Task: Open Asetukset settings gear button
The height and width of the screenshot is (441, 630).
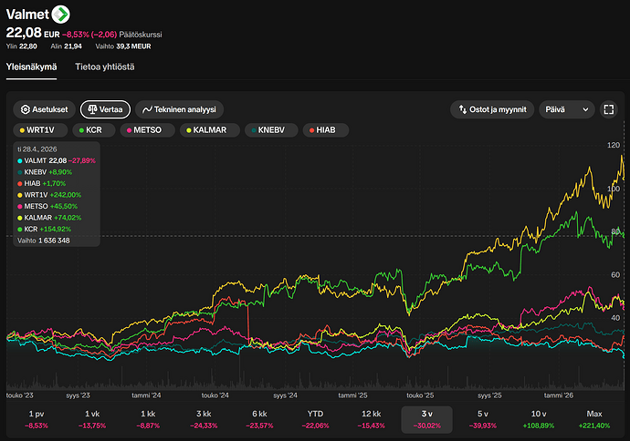Action: click(x=44, y=109)
